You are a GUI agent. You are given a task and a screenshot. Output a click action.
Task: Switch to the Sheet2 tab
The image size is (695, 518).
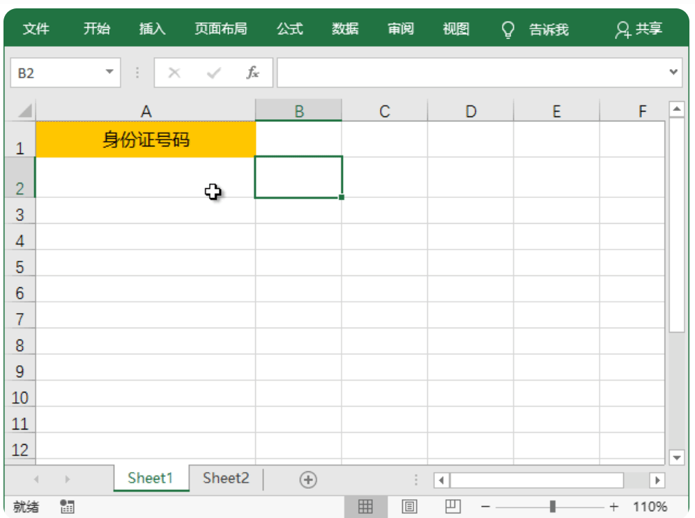(x=226, y=478)
